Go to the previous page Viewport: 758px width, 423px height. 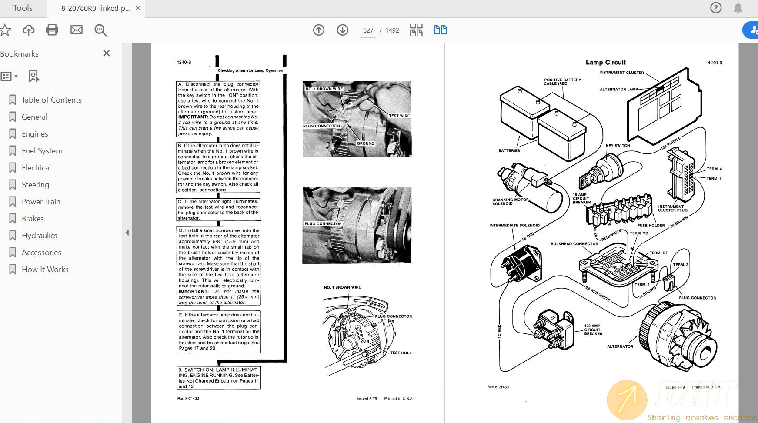318,30
